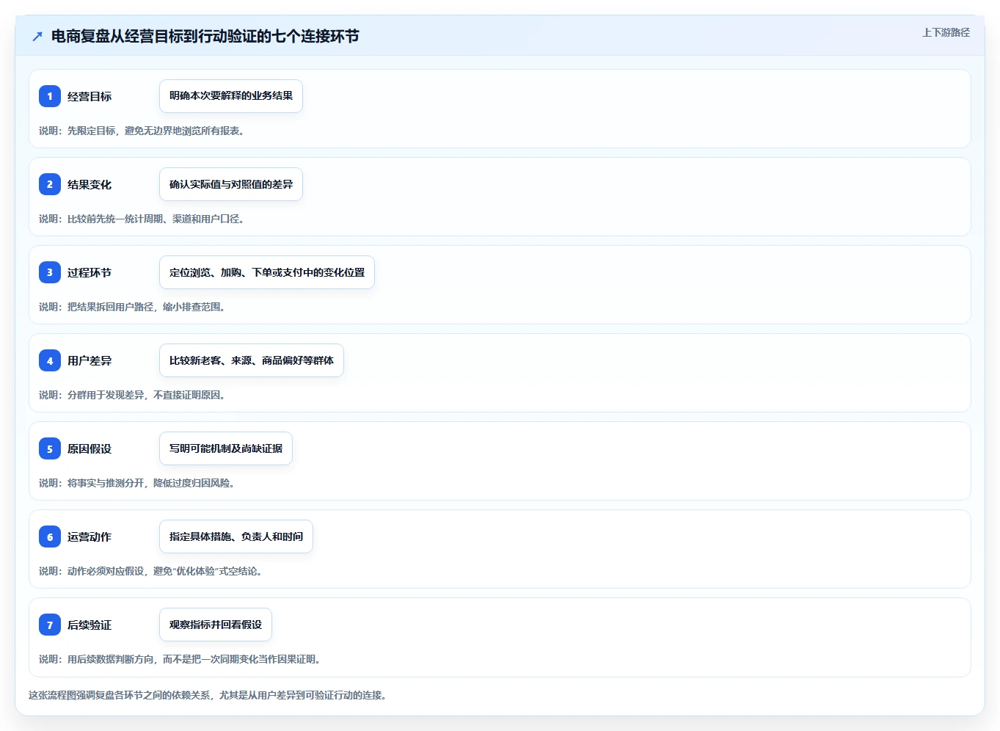Viewport: 1000px width, 731px height.
Task: Click the 运营动作 step label
Action: click(90, 537)
